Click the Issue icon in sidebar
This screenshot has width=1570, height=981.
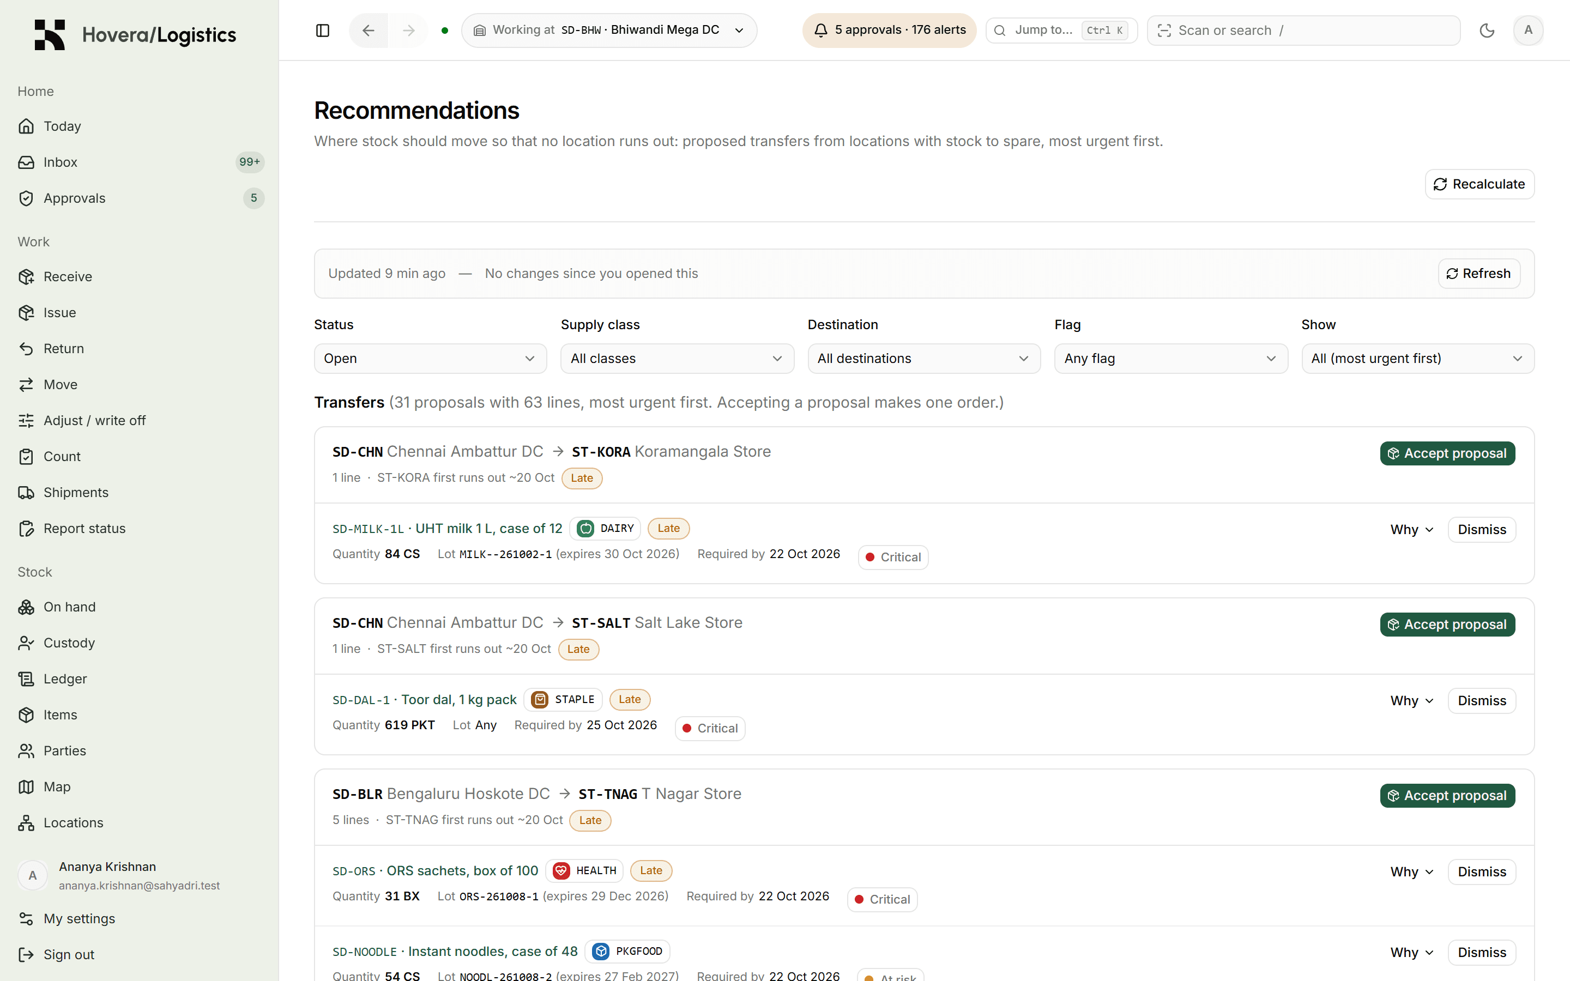[x=26, y=313]
